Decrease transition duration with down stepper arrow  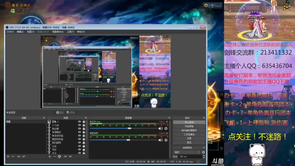pos(204,158)
